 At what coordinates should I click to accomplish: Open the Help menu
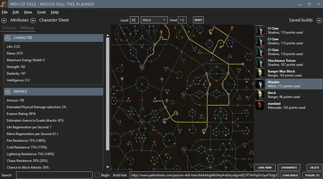coord(55,12)
